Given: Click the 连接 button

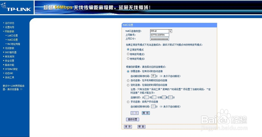Looking at the screenshot, I should tap(134, 113).
